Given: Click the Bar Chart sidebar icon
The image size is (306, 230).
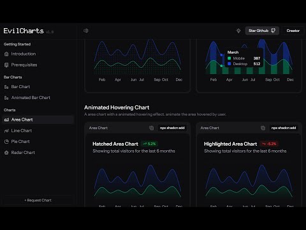Looking at the screenshot, I should tap(6, 87).
